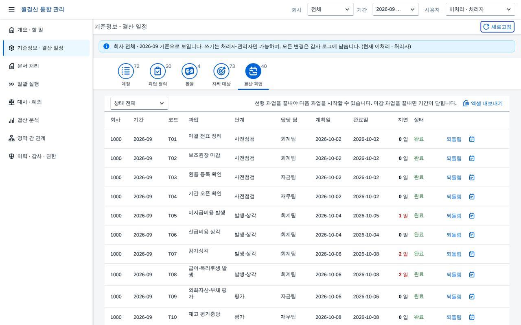
Task: Click the 과업 column header
Action: pyautogui.click(x=193, y=120)
